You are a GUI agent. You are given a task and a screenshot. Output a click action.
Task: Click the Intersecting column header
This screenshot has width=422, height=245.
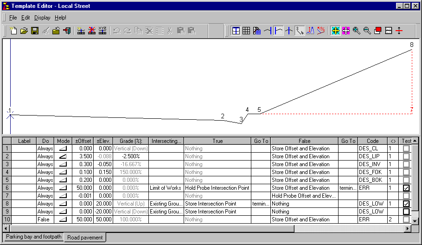click(166, 141)
